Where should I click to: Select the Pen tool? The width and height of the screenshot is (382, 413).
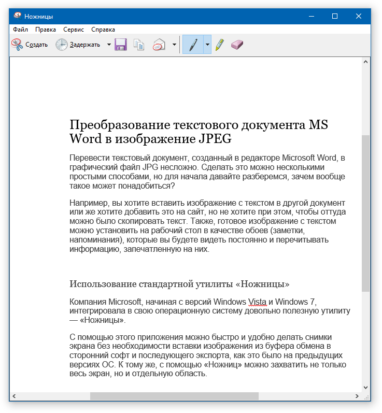(x=193, y=45)
